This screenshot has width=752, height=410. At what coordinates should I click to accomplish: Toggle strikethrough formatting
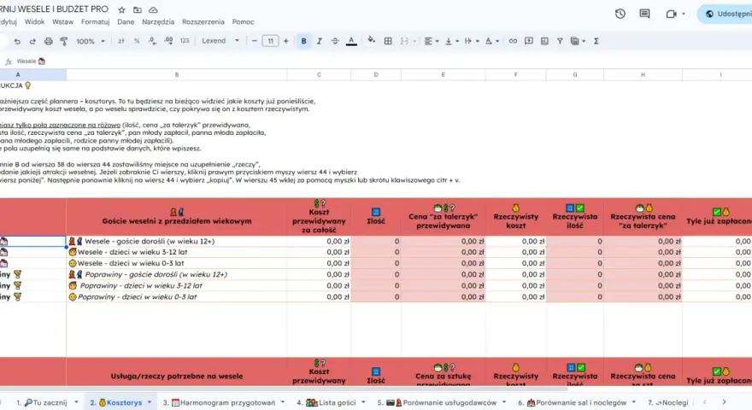pyautogui.click(x=335, y=41)
